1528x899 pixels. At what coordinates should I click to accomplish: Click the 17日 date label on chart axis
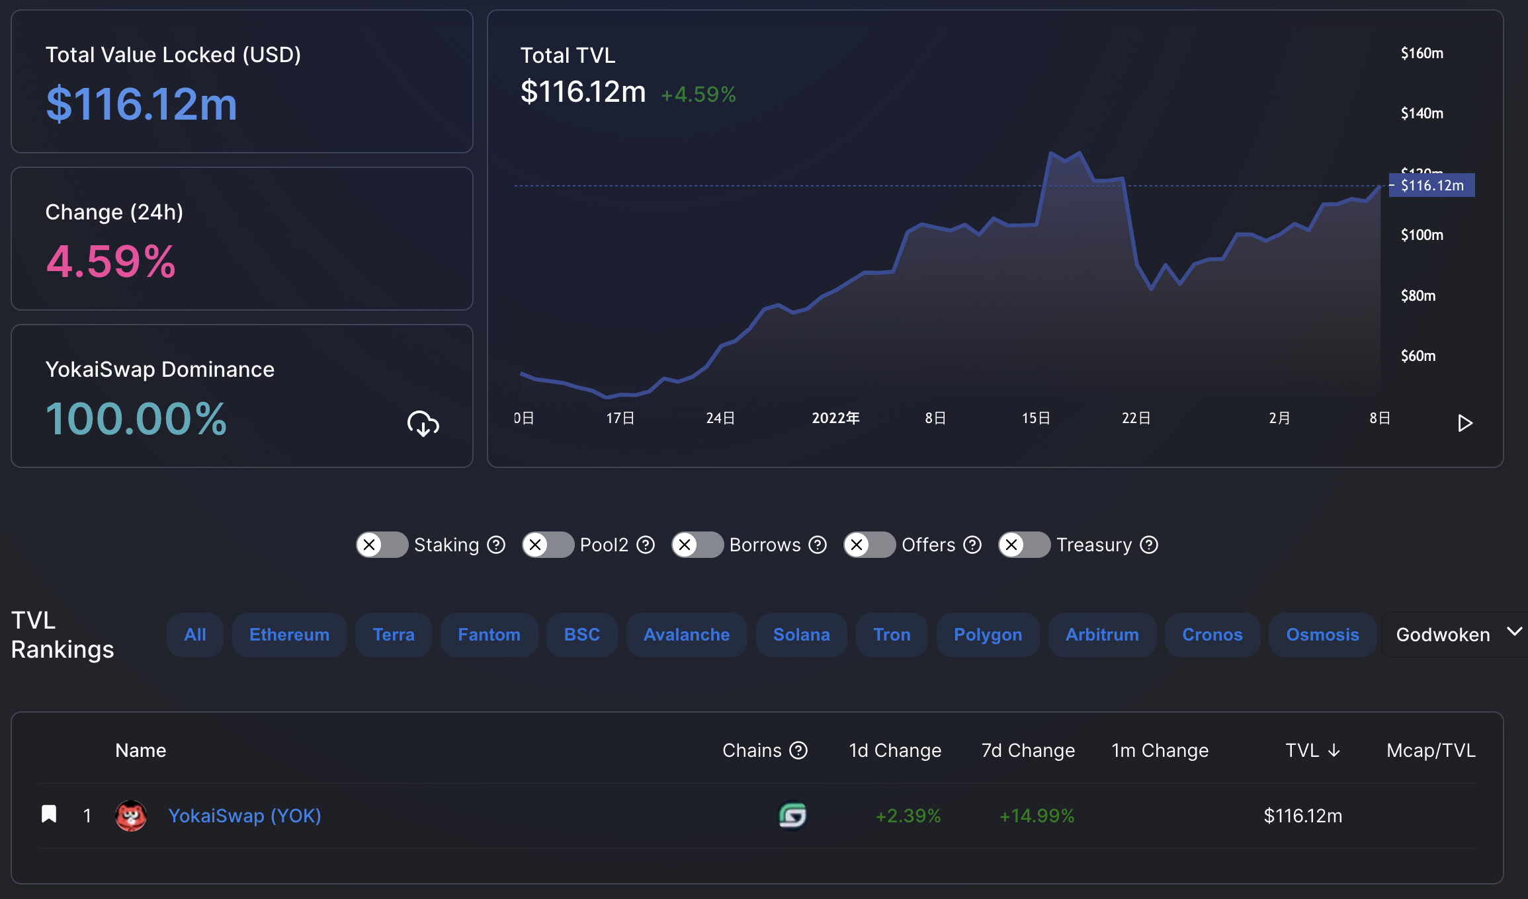[x=620, y=418]
